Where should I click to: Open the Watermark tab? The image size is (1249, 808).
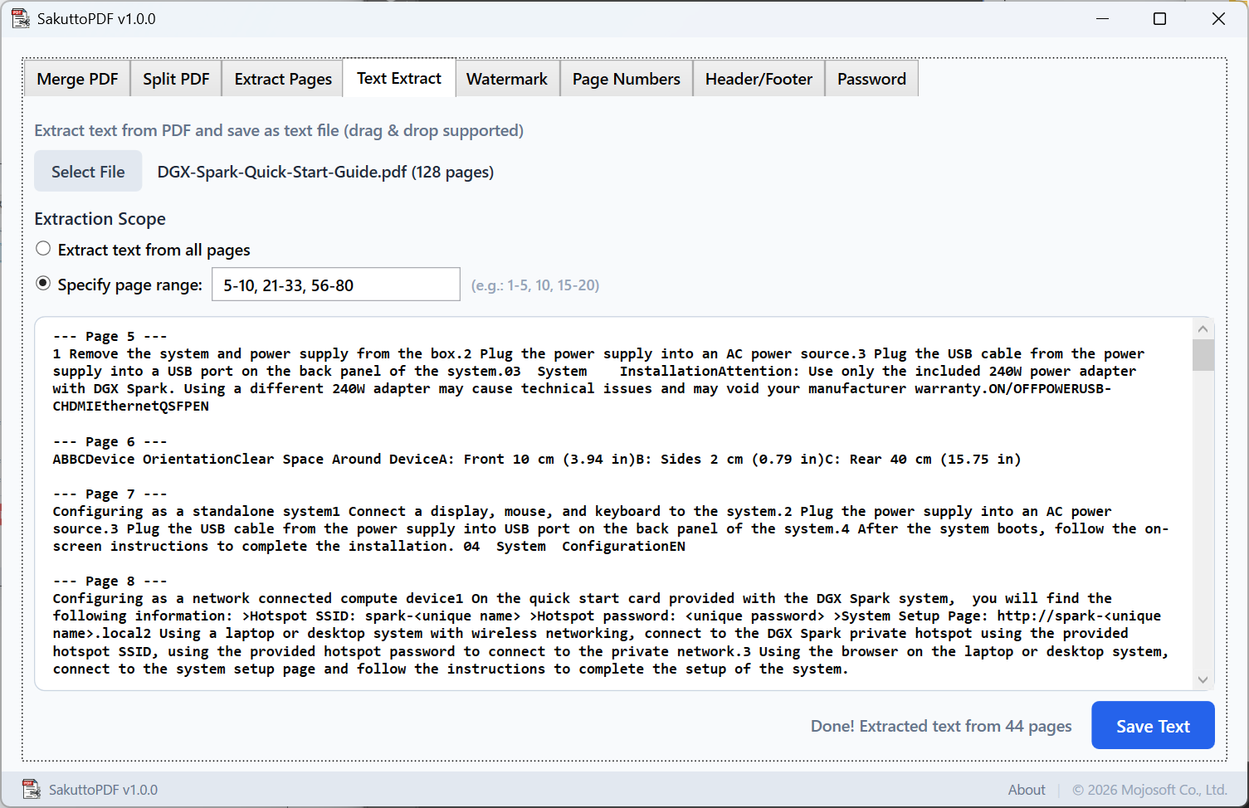(x=506, y=79)
